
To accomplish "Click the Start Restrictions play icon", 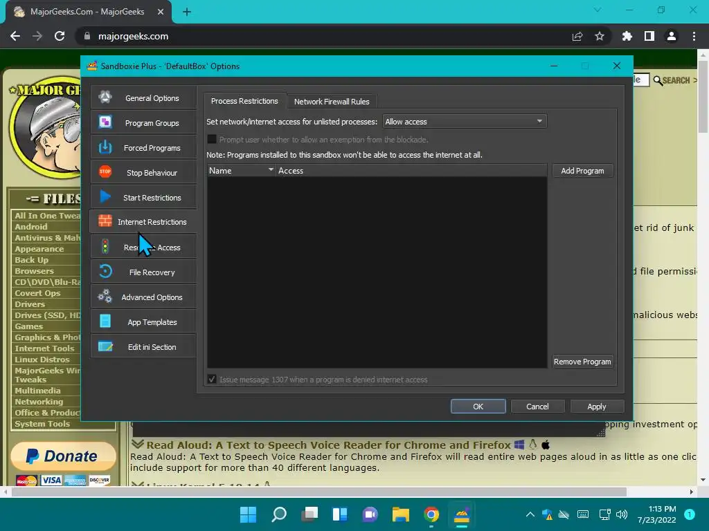I will (x=105, y=197).
